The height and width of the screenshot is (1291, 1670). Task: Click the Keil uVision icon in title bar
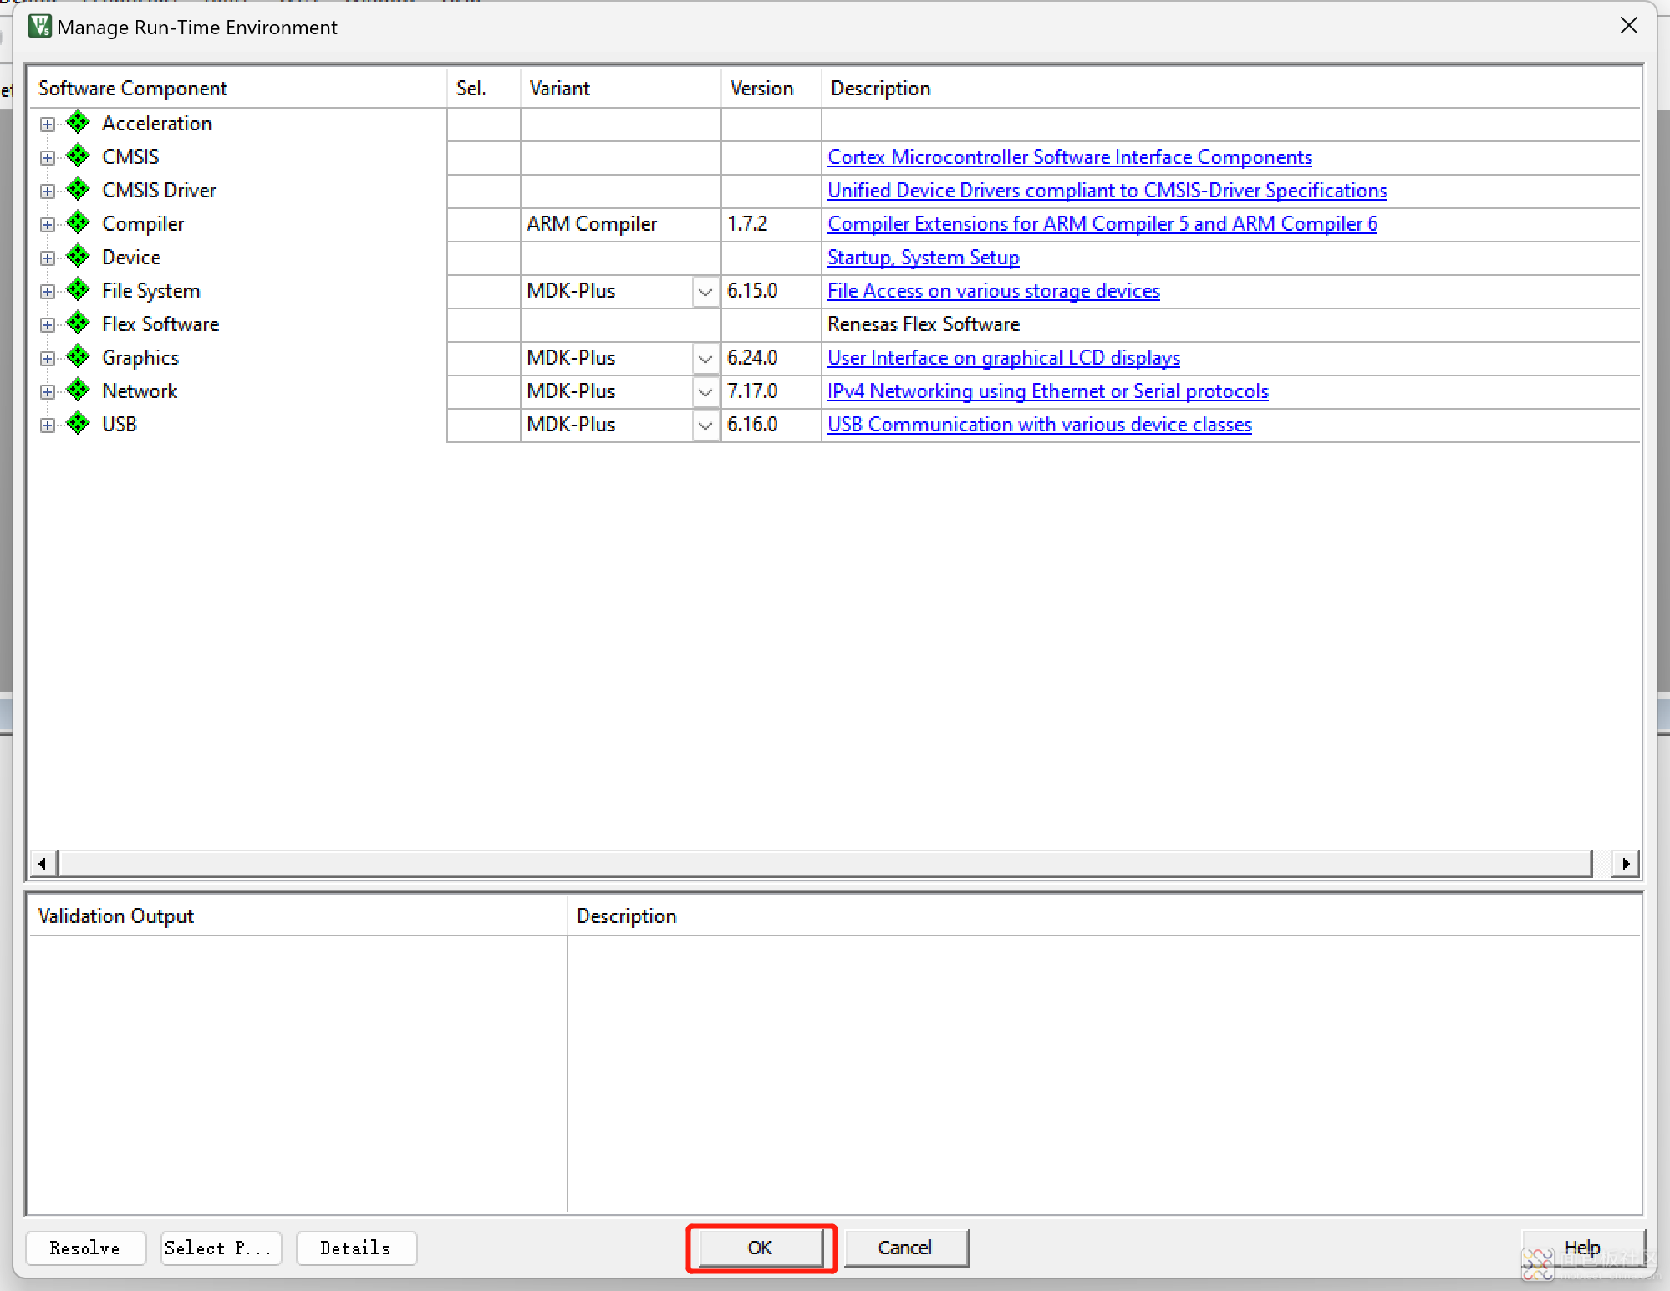point(39,27)
